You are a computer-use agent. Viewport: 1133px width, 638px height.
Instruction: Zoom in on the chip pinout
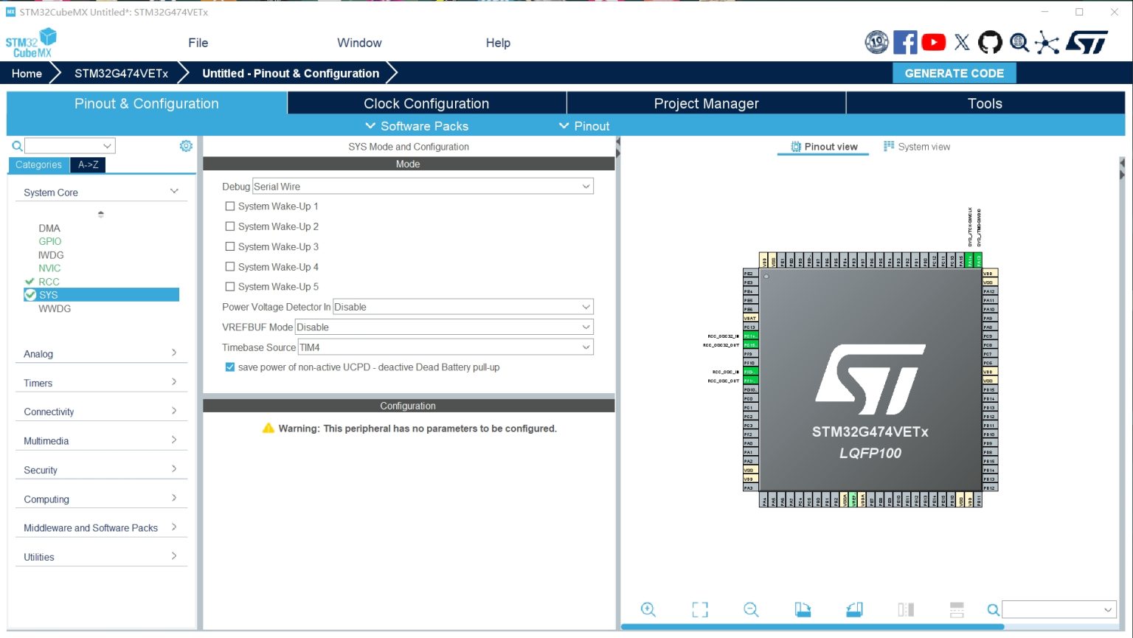648,609
